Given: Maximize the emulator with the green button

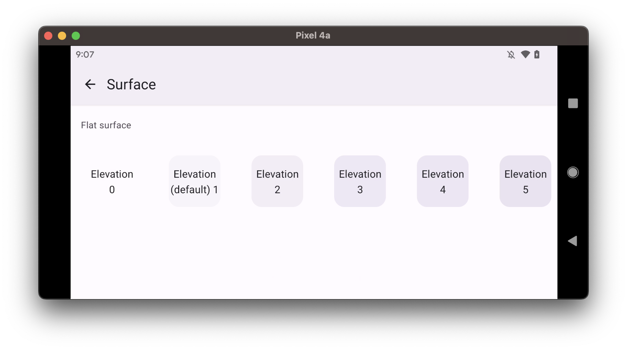Looking at the screenshot, I should click(76, 36).
